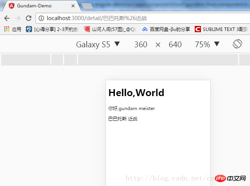Click the viewport height field showing 640
Image resolution: width=250 pixels, height=186 pixels.
175,44
